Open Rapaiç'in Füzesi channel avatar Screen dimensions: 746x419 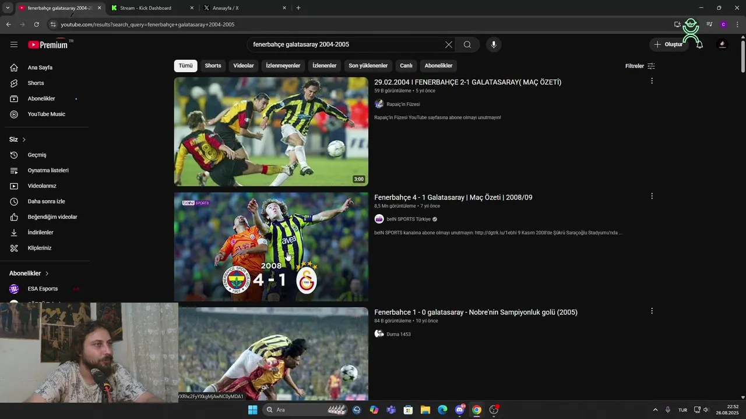(379, 104)
